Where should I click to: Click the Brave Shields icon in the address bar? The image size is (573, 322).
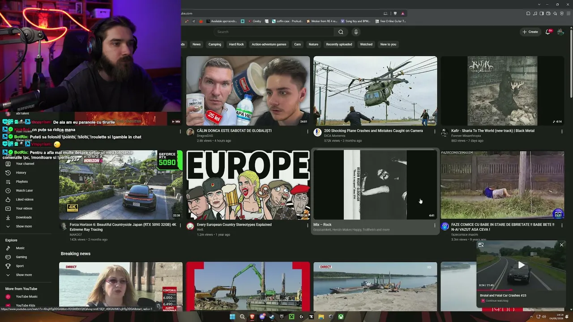pos(395,13)
